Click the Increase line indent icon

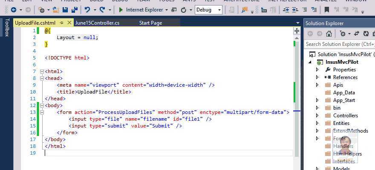point(295,10)
